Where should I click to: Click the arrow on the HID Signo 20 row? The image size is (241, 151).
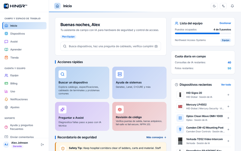(x=228, y=95)
